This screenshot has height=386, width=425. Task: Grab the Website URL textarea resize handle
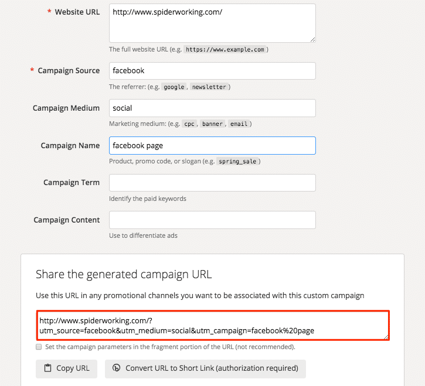coord(312,39)
